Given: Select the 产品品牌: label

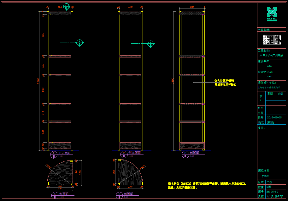Looking at the screenshot, I should [x=264, y=30].
